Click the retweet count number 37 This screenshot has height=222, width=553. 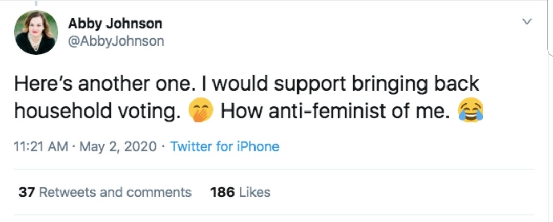point(27,192)
